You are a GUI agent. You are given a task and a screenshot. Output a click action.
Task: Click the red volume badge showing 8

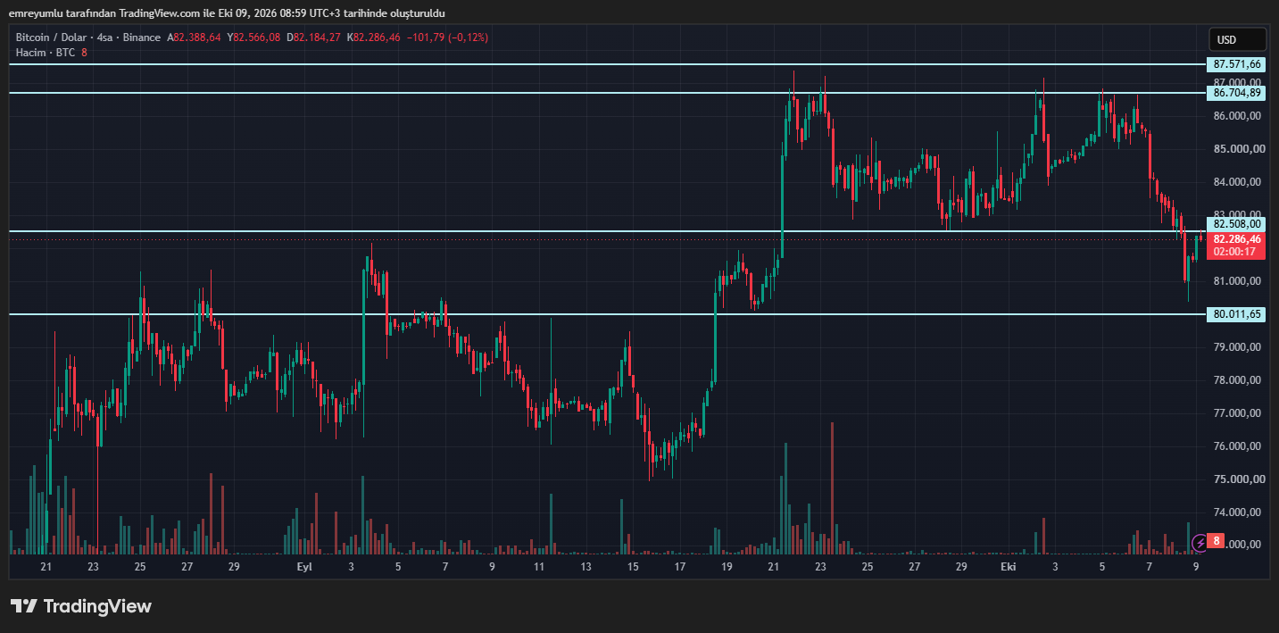[1217, 541]
